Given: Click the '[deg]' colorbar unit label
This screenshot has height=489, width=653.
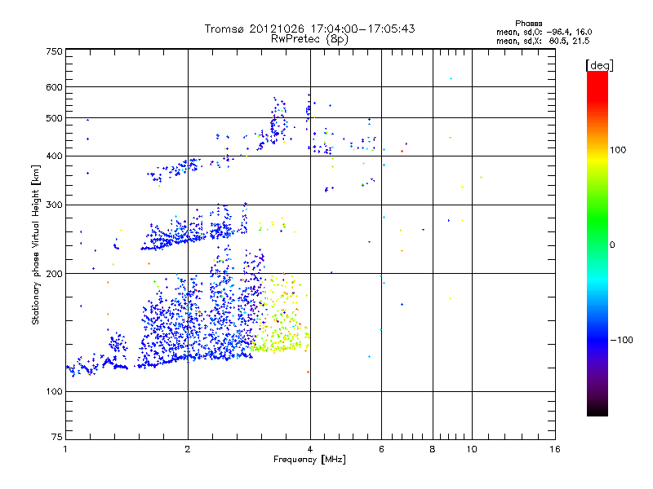Looking at the screenshot, I should pos(599,66).
